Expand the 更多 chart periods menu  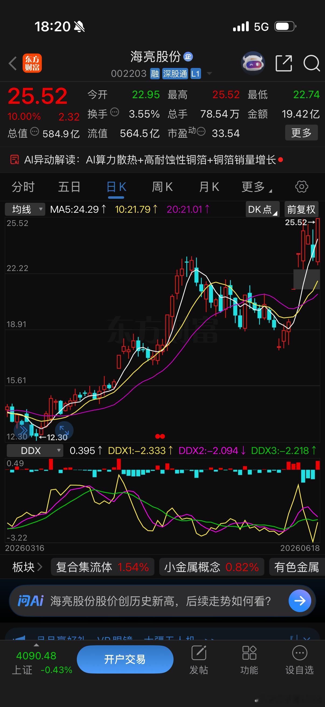coord(257,187)
